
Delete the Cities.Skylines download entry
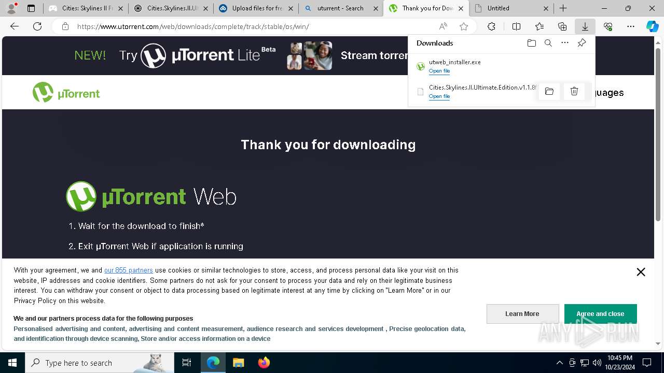(x=574, y=92)
